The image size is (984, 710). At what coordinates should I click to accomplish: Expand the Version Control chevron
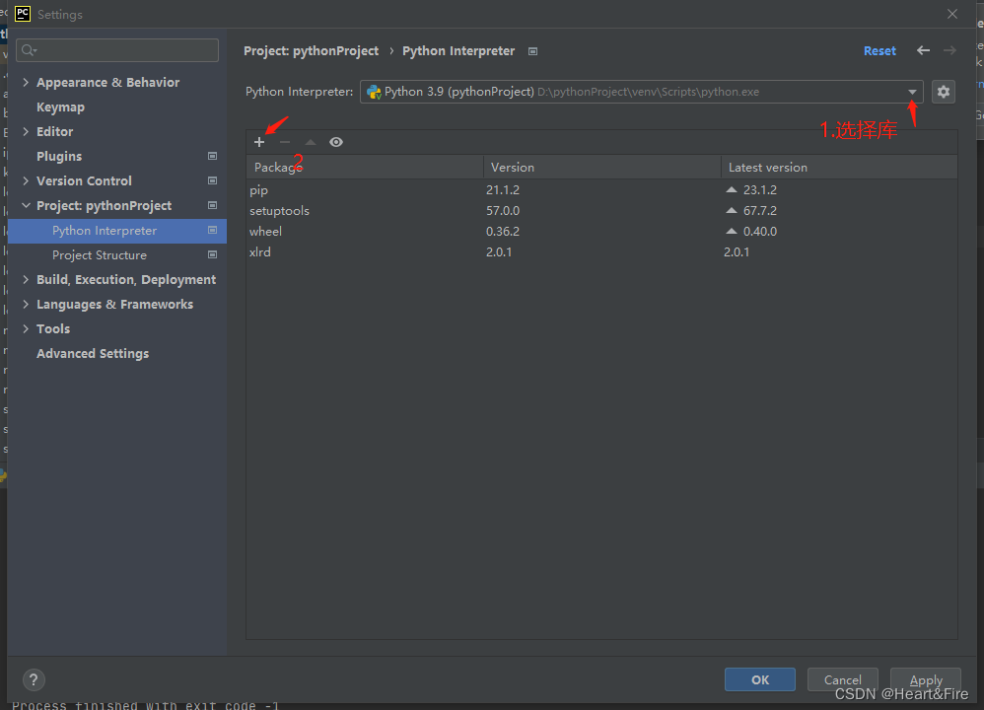(26, 180)
